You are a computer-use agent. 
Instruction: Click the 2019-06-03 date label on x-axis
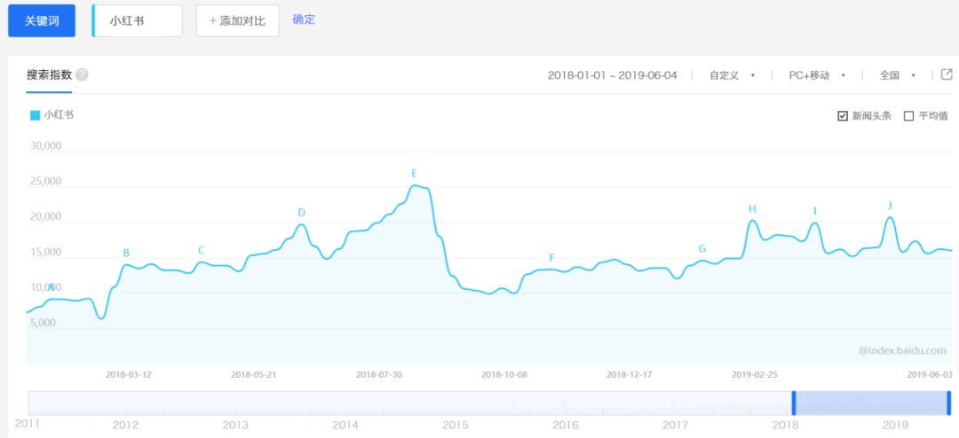(x=929, y=374)
